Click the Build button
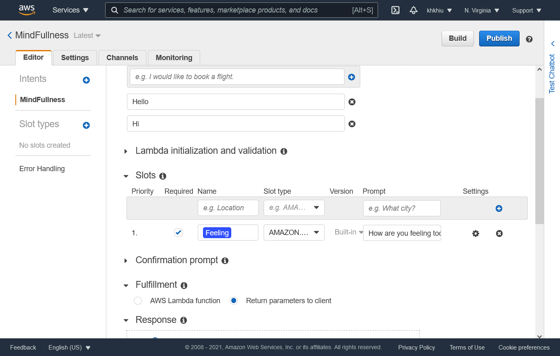The width and height of the screenshot is (560, 356). coord(457,38)
